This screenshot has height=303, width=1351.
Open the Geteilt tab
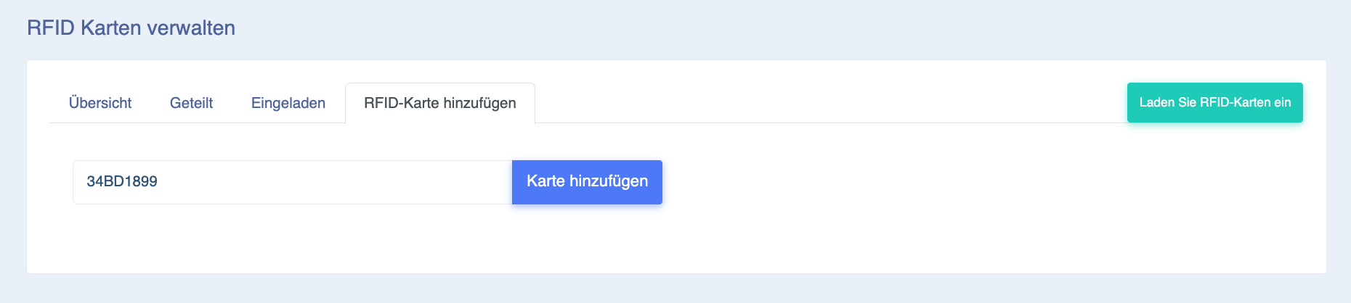point(191,103)
